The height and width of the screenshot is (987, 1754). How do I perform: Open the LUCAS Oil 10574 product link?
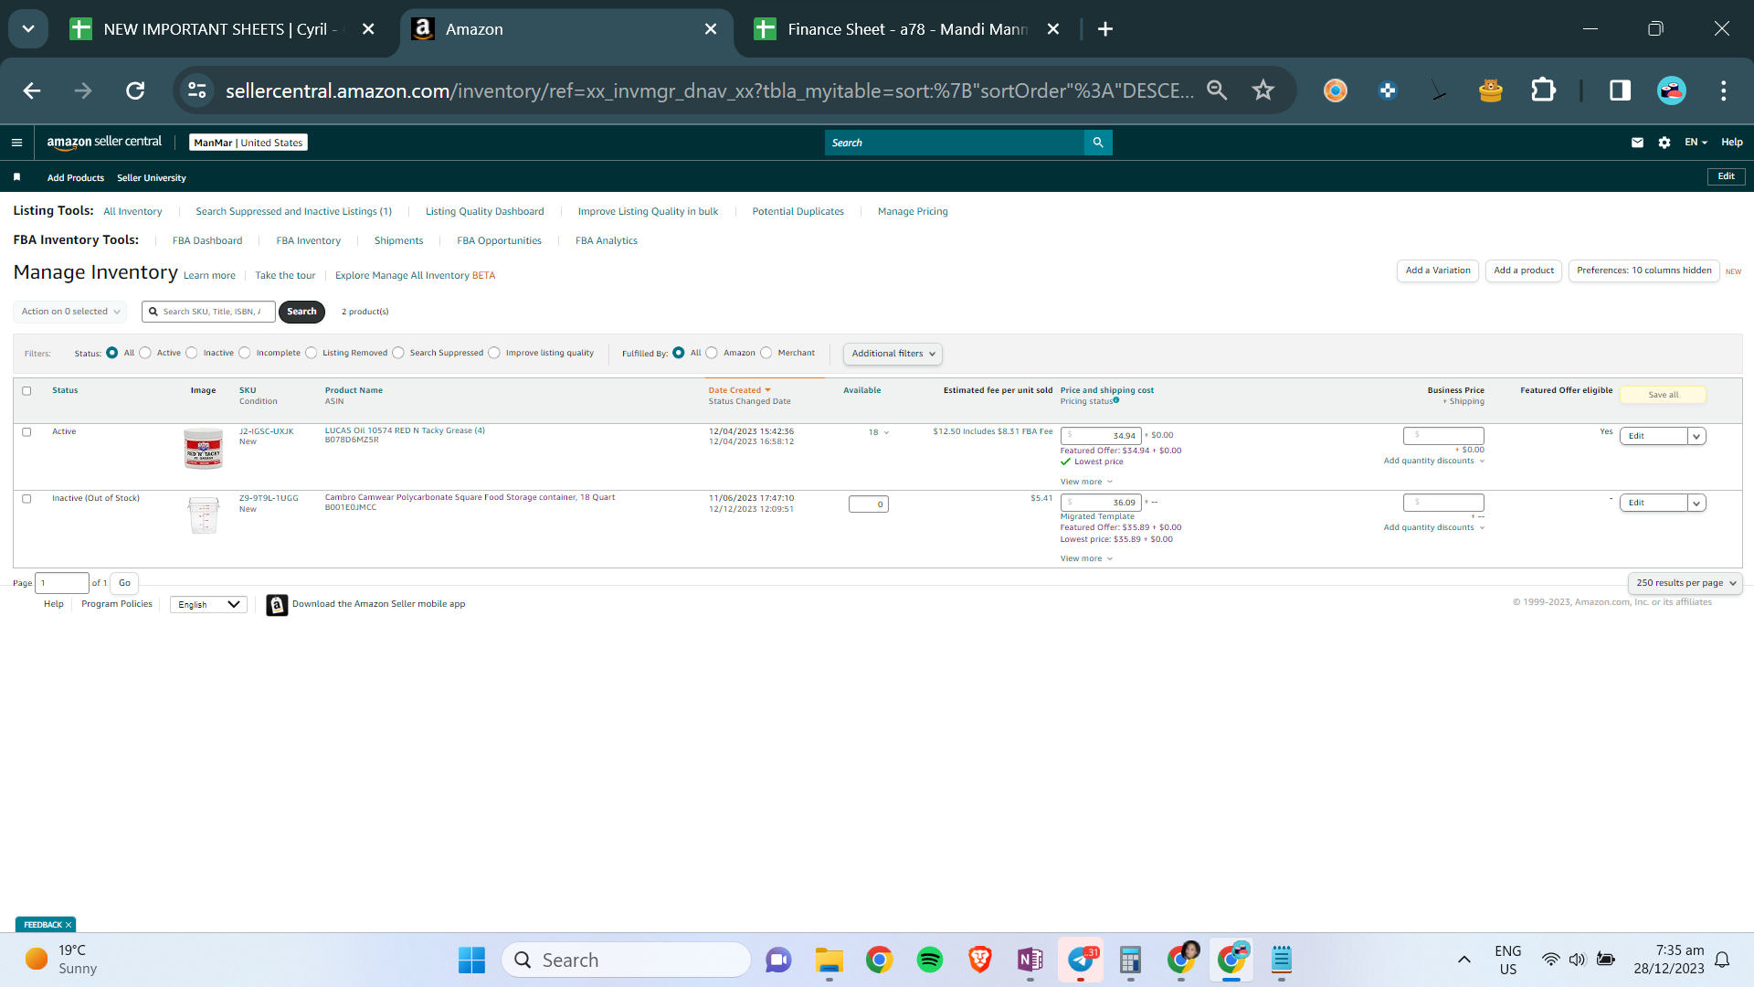tap(405, 430)
